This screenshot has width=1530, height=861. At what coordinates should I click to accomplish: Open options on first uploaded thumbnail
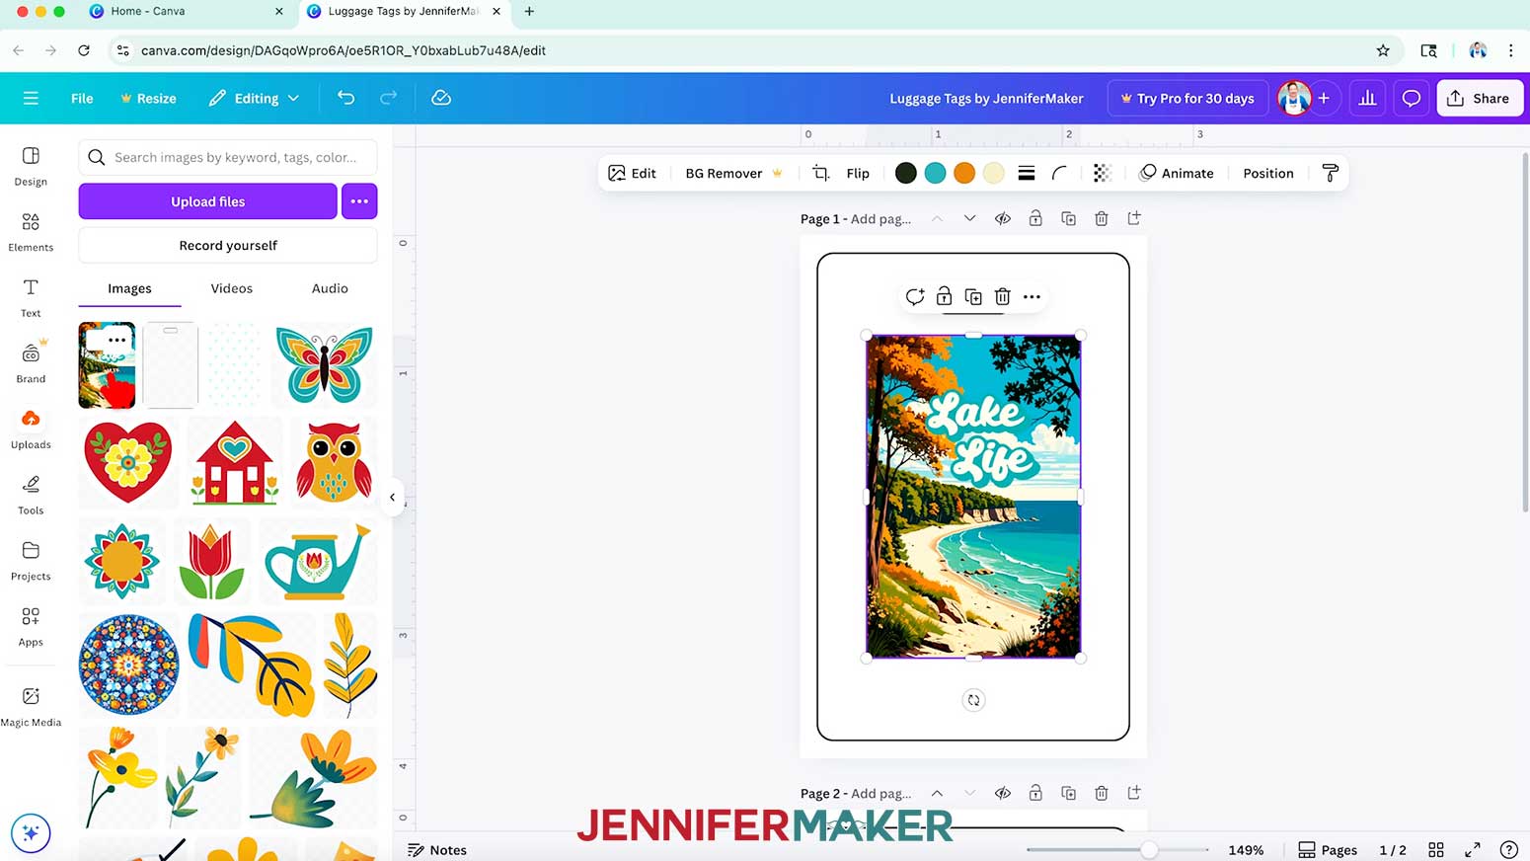click(116, 340)
